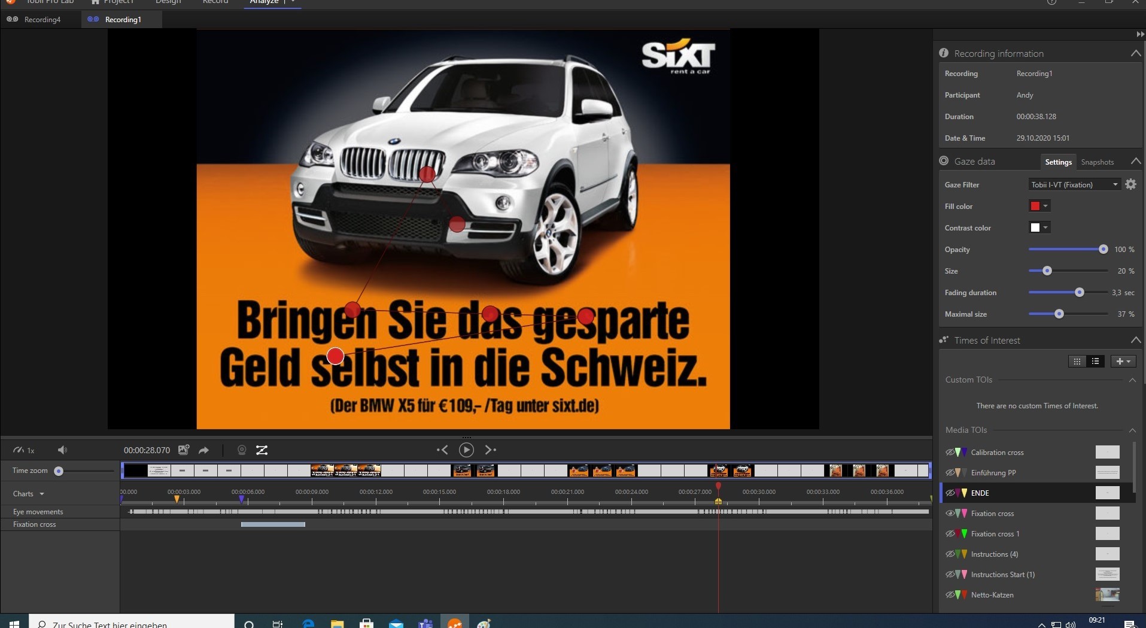Change playback speed 1x gauge
This screenshot has height=628, width=1146.
(x=24, y=450)
